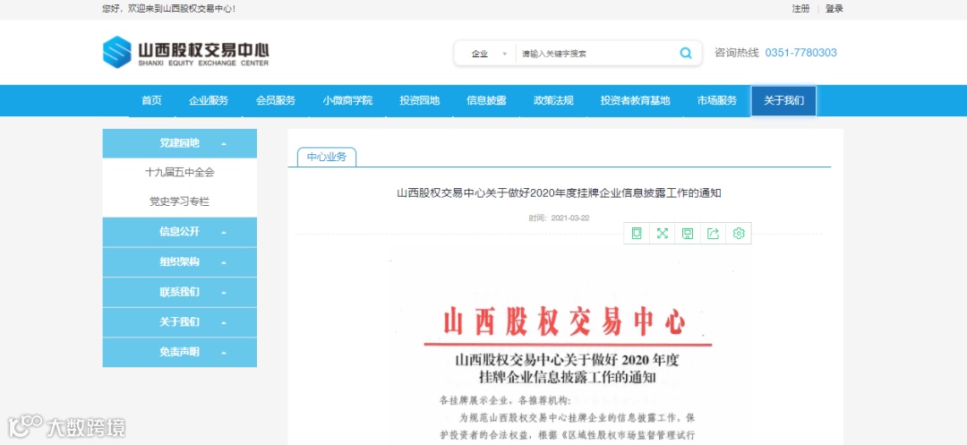Screen dimensions: 967x445
Task: Expand the 组织架构 sidebar section
Action: coord(179,262)
